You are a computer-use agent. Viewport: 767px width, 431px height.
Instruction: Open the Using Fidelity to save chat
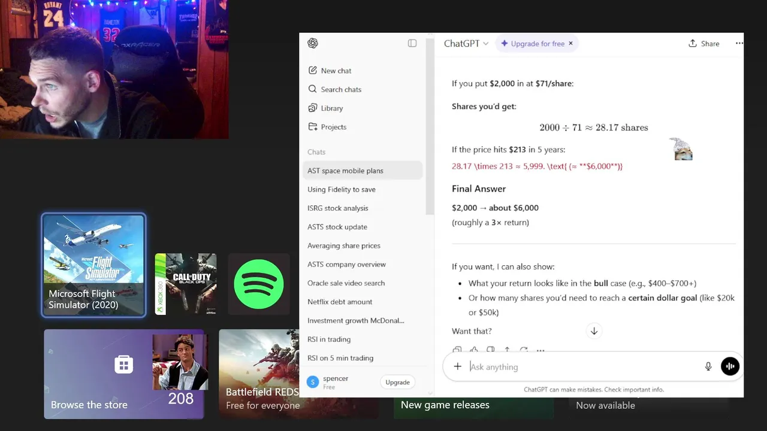point(363,189)
